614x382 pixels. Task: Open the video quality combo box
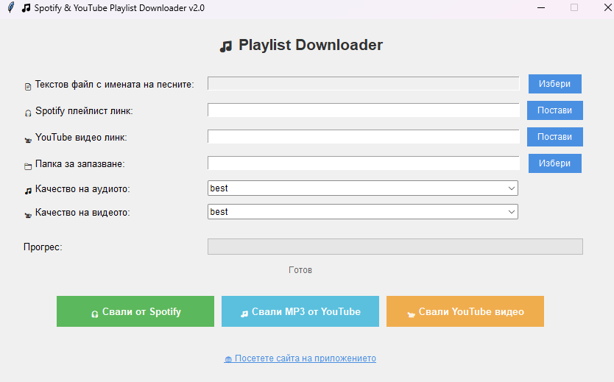(363, 212)
